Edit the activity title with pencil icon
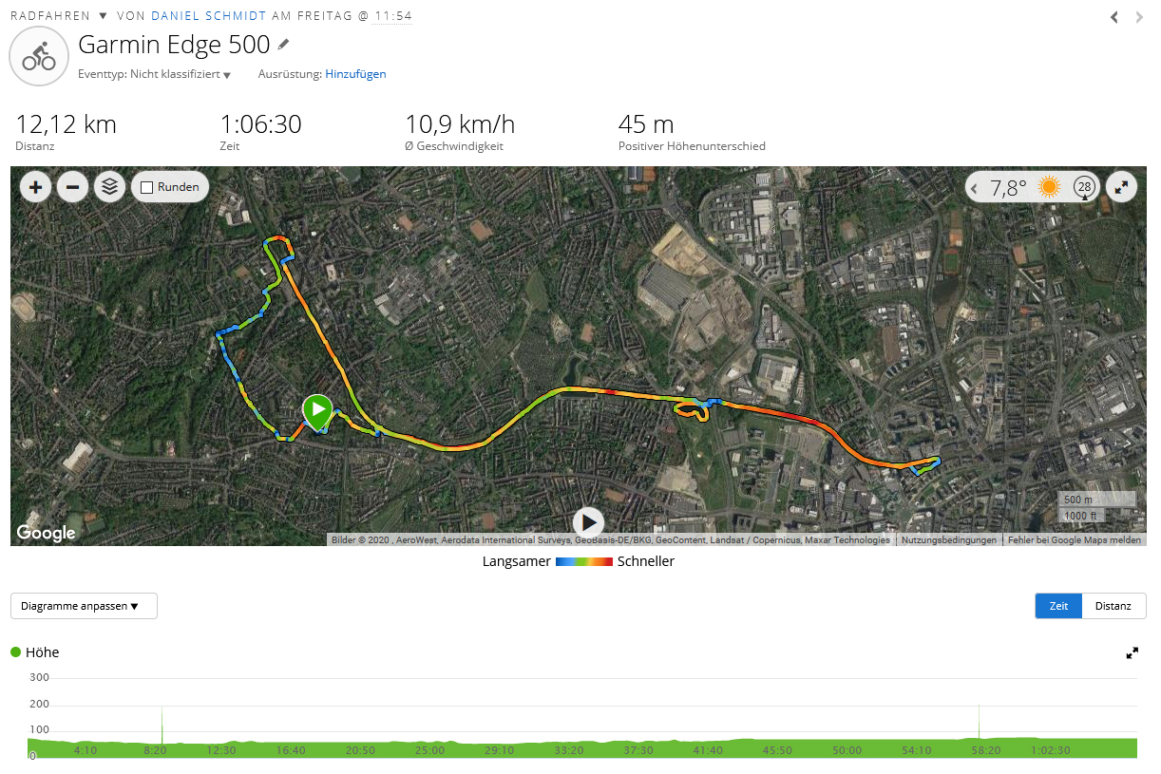 click(283, 45)
